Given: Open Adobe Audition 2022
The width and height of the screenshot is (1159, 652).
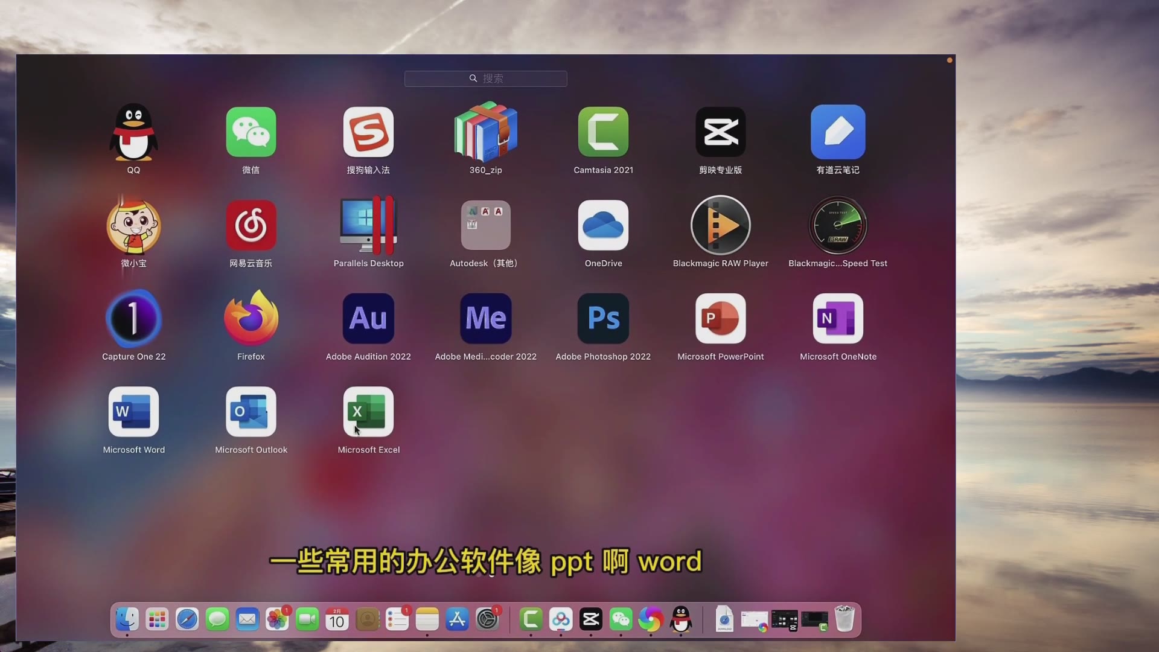Looking at the screenshot, I should (368, 319).
